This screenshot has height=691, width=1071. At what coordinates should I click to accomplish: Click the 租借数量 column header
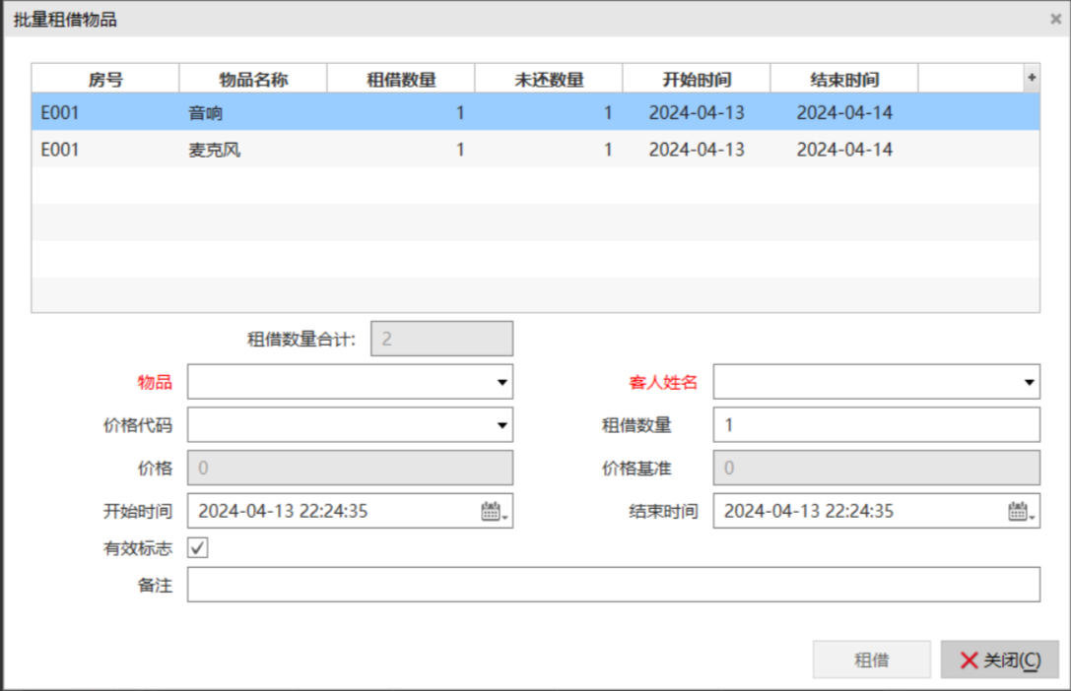click(401, 80)
